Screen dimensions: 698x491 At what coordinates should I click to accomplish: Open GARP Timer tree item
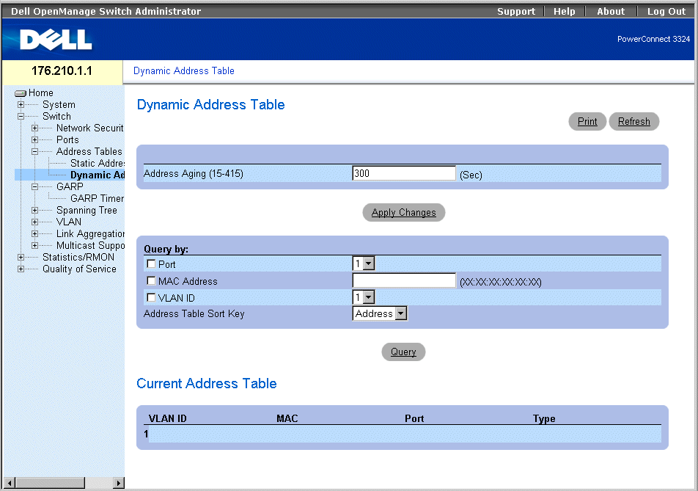pos(97,198)
